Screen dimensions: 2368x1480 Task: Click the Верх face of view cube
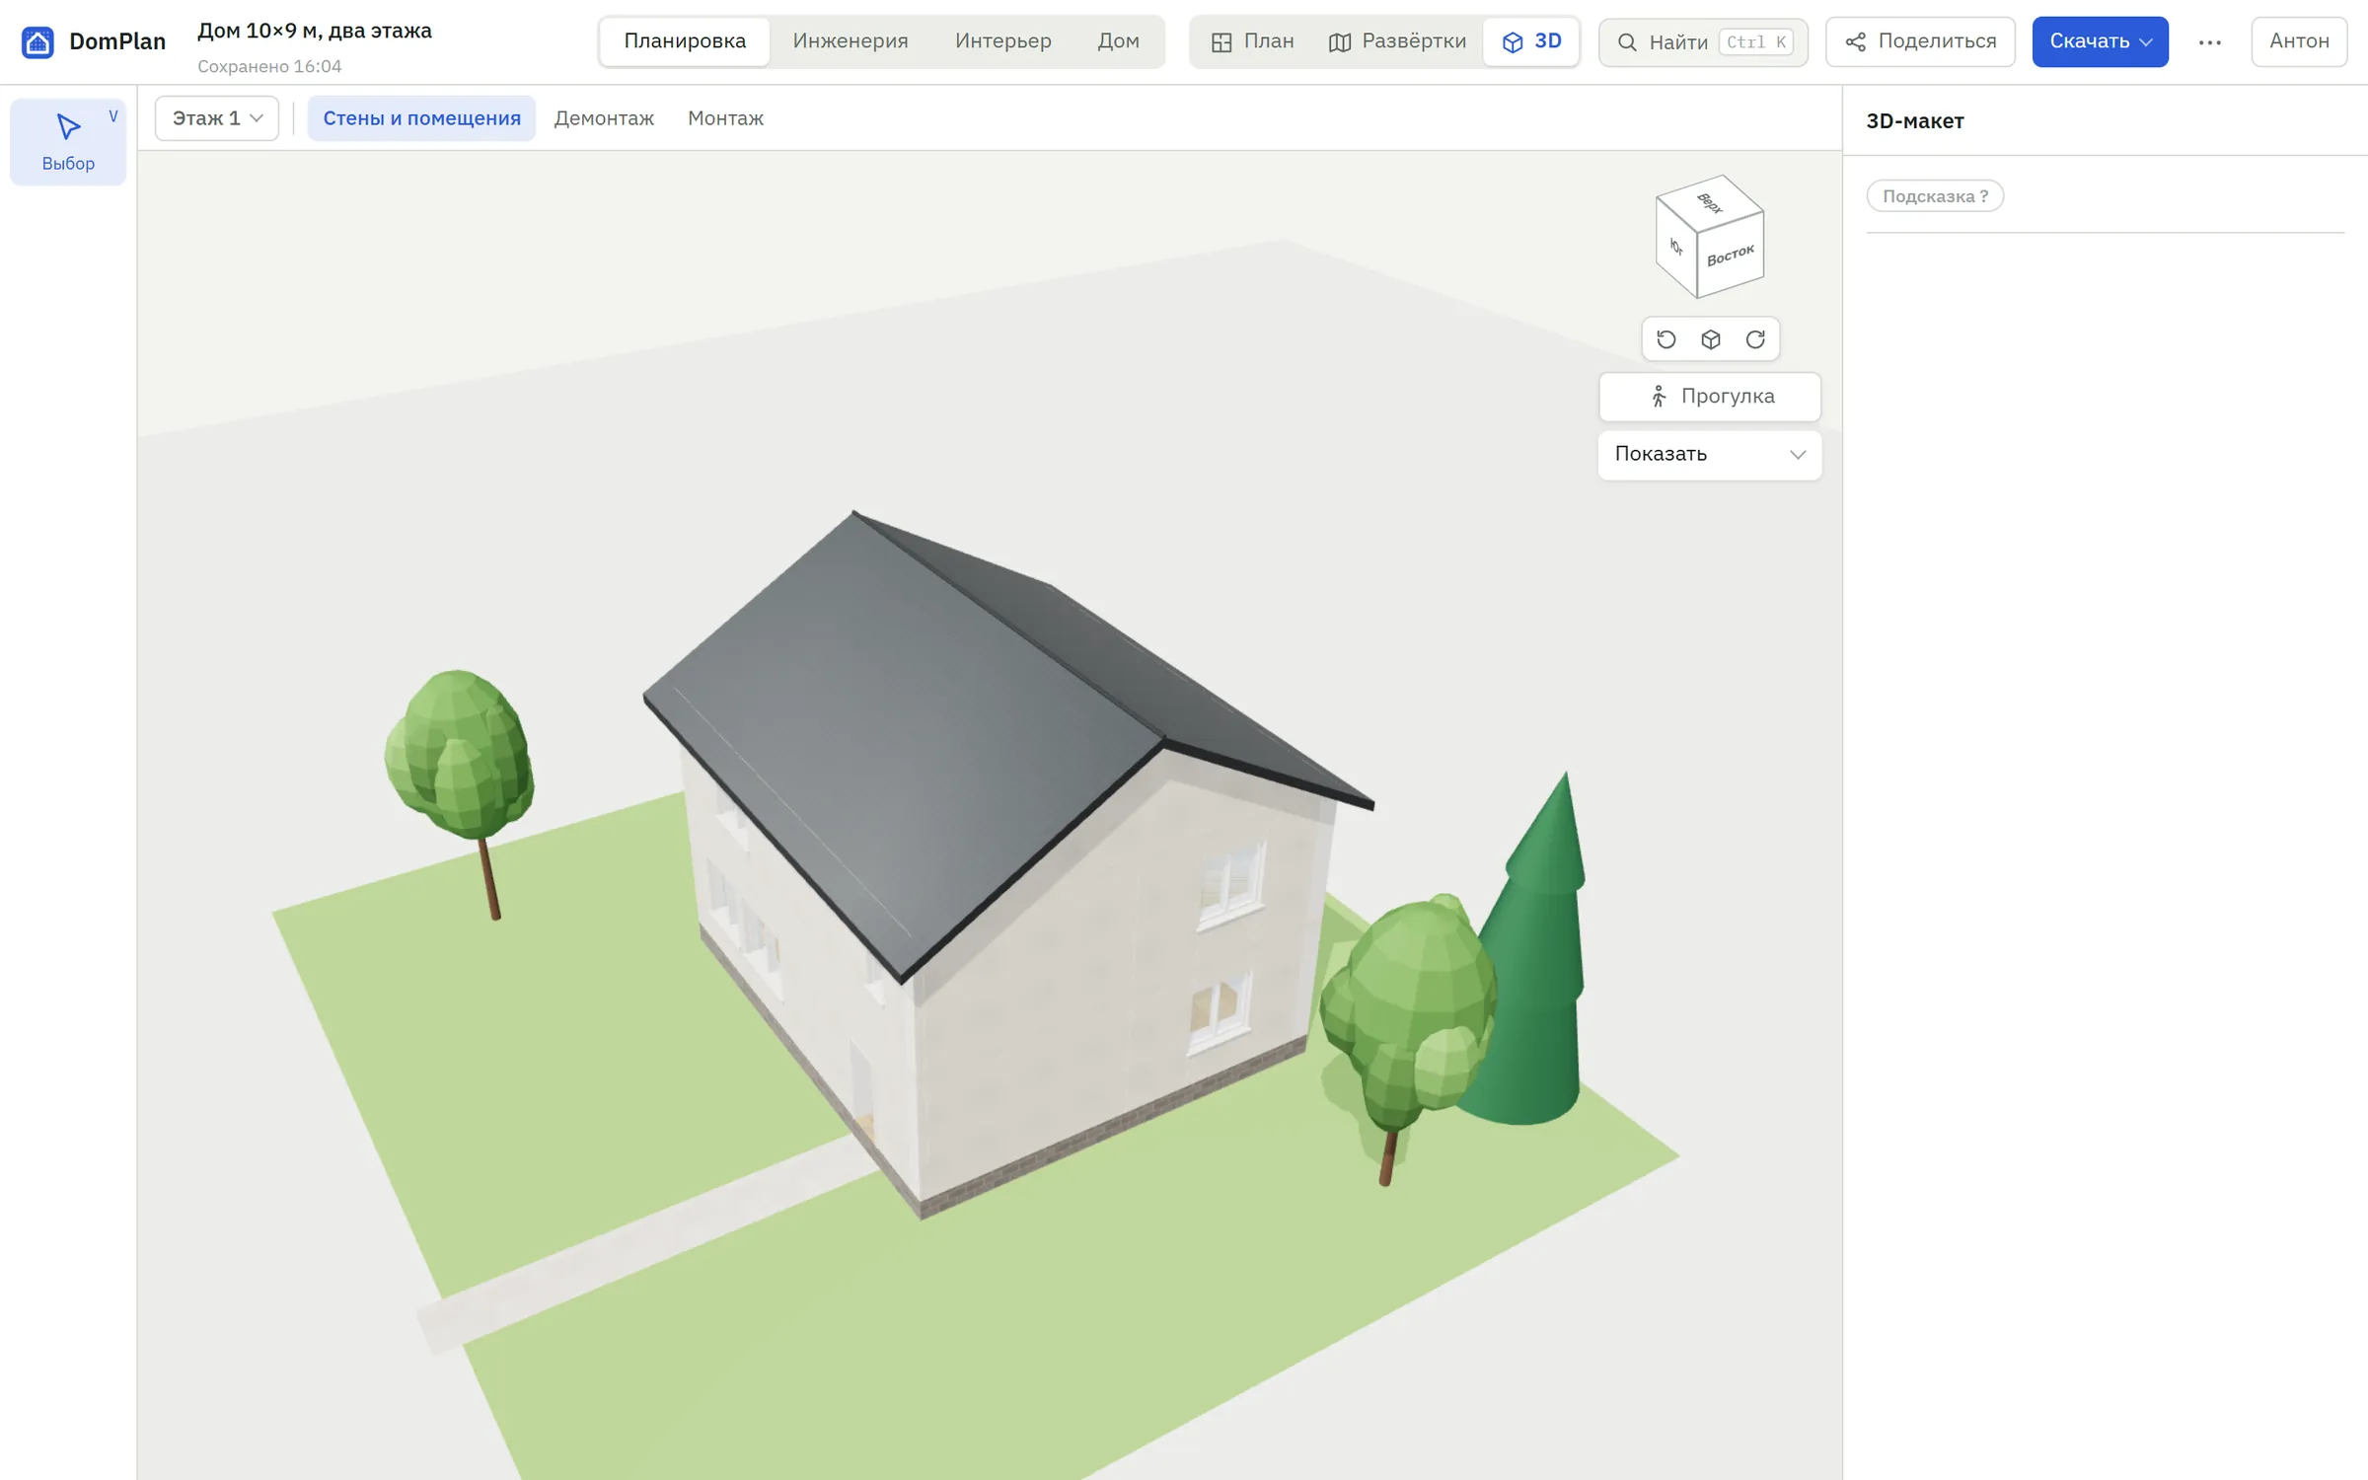click(1710, 203)
